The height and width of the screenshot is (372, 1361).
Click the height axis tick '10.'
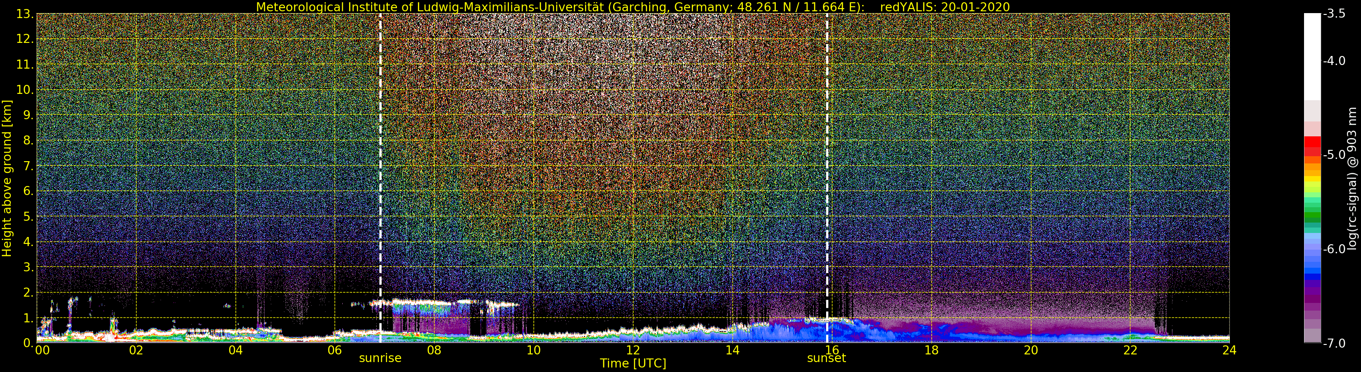tap(25, 90)
